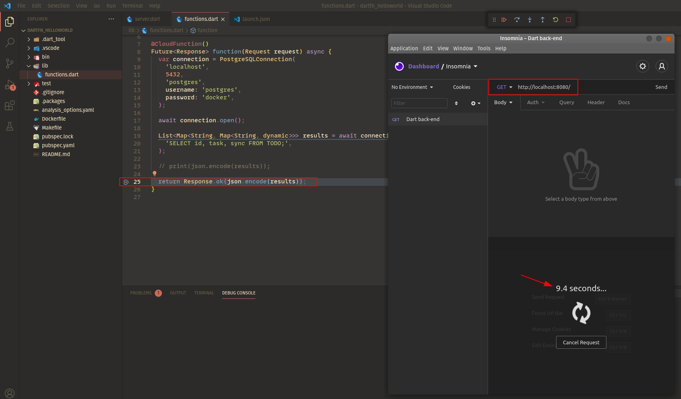The height and width of the screenshot is (399, 681).
Task: Click the request Filter input field
Action: (x=419, y=103)
